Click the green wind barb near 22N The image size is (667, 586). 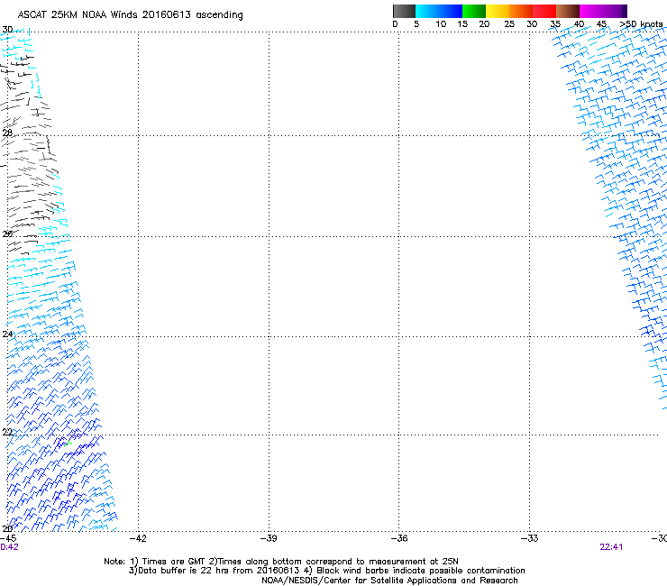(x=68, y=444)
